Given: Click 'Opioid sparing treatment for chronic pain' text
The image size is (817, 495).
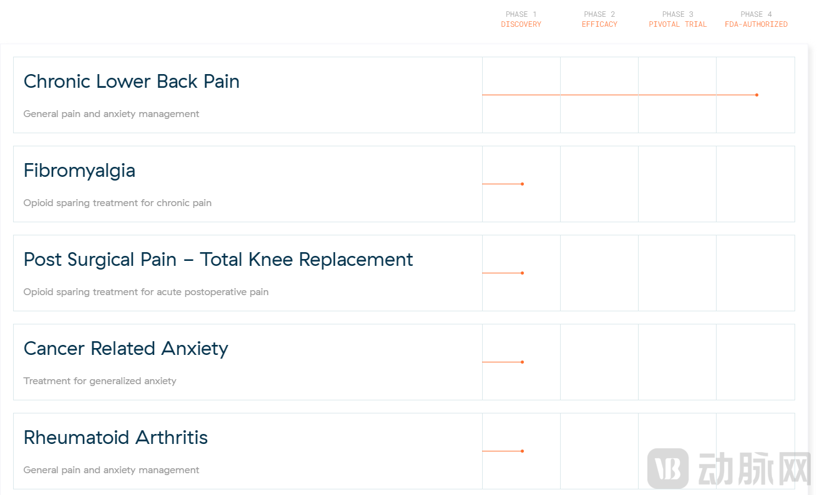Looking at the screenshot, I should point(117,203).
